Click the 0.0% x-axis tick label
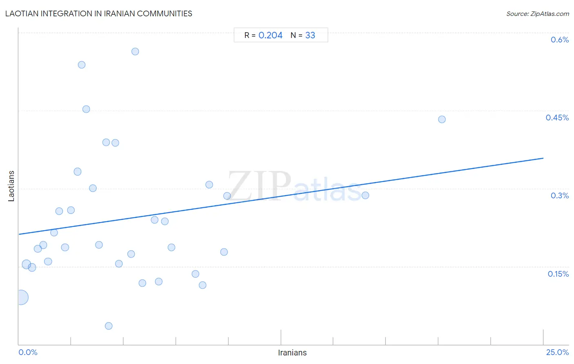 [28, 352]
